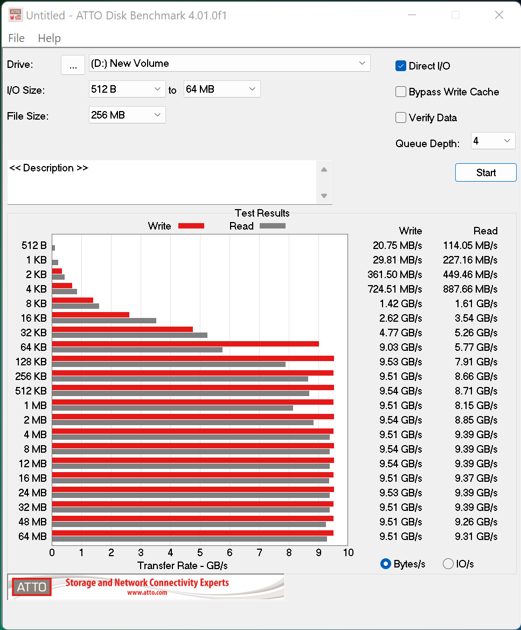The height and width of the screenshot is (630, 521).
Task: Click the 64 KB write value 9.03 GB/s
Action: coord(400,347)
